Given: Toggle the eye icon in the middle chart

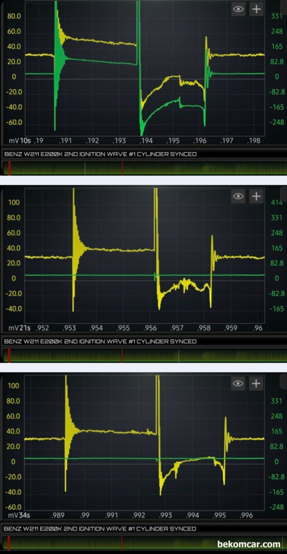Looking at the screenshot, I should 238,197.
